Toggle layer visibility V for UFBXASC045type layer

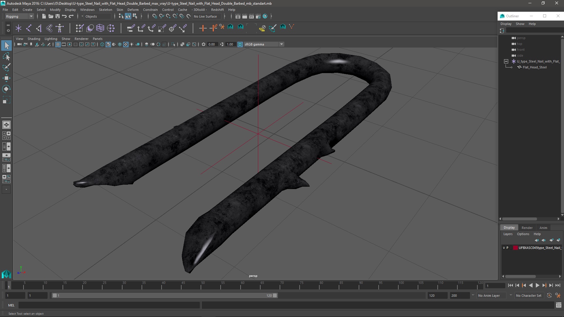(504, 248)
